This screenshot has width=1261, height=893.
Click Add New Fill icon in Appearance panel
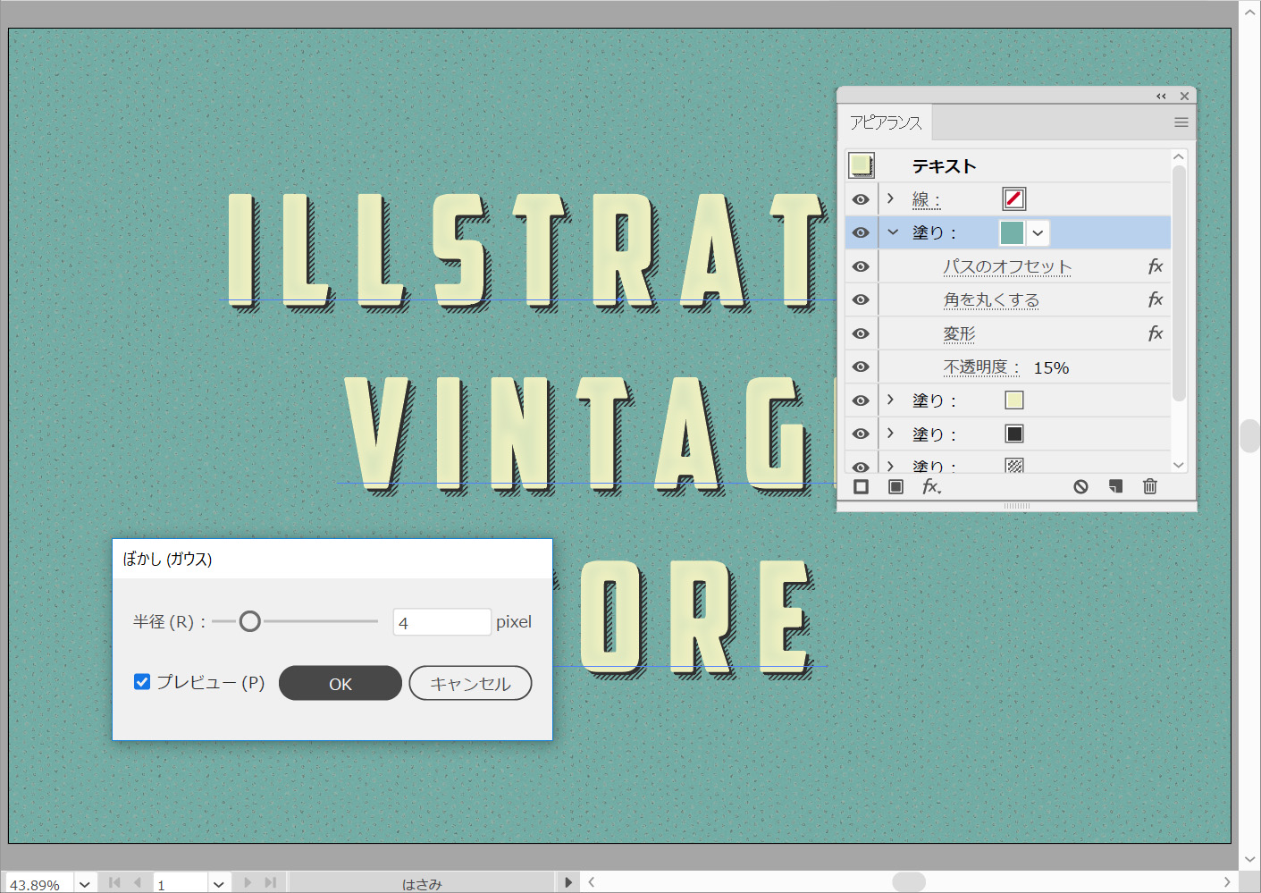(895, 487)
